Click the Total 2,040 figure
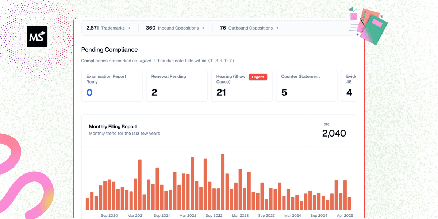 tap(334, 133)
